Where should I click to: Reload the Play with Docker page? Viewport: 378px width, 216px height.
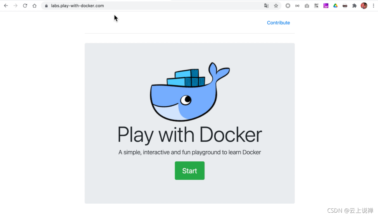(25, 5)
